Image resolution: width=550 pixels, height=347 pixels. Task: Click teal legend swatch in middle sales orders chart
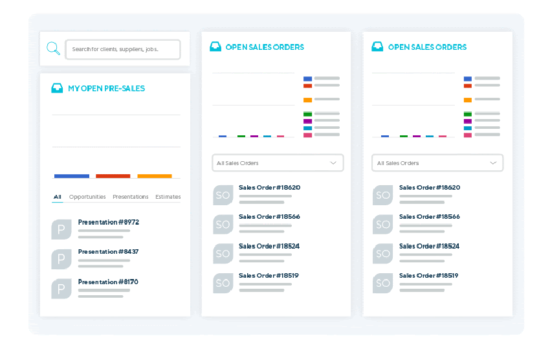(307, 128)
